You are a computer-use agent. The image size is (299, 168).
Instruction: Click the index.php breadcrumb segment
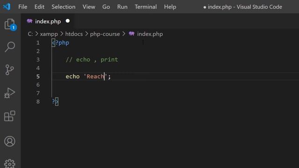click(x=150, y=34)
